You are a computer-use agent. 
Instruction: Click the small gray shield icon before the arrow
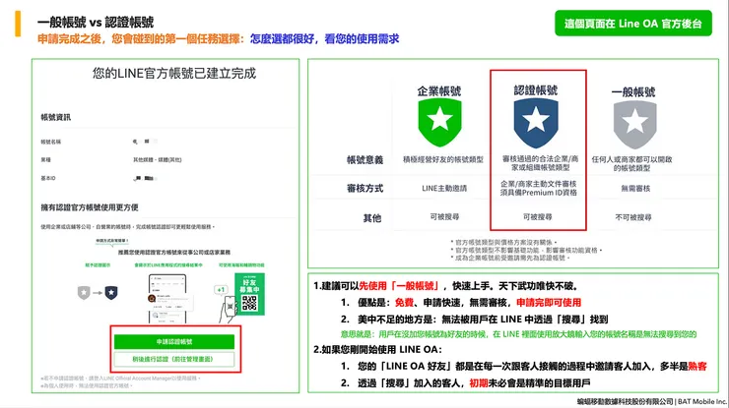[84, 293]
